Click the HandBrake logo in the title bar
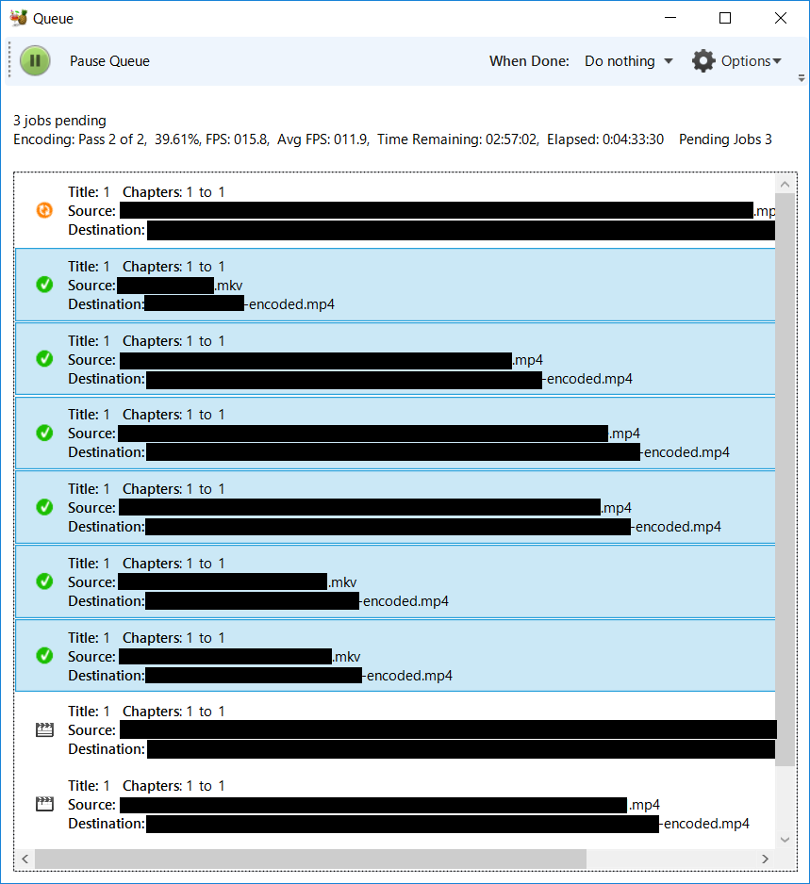Screen dimensions: 810x884 pos(16,17)
